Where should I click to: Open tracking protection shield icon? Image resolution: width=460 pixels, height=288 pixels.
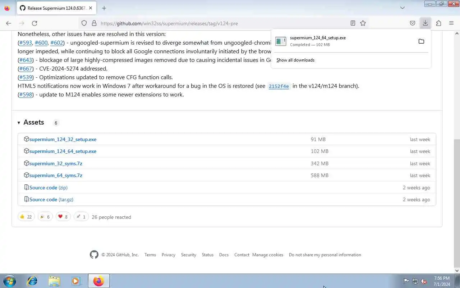click(84, 23)
